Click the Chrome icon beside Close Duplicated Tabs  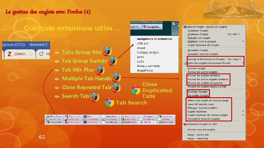point(136,90)
